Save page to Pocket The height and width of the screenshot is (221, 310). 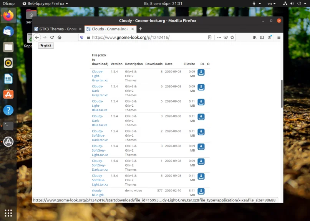point(225,37)
